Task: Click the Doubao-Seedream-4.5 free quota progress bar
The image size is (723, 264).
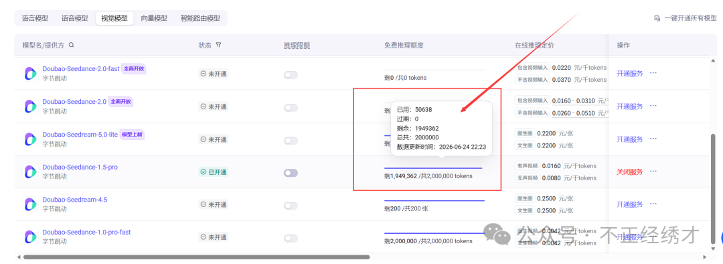Action: 434,201
